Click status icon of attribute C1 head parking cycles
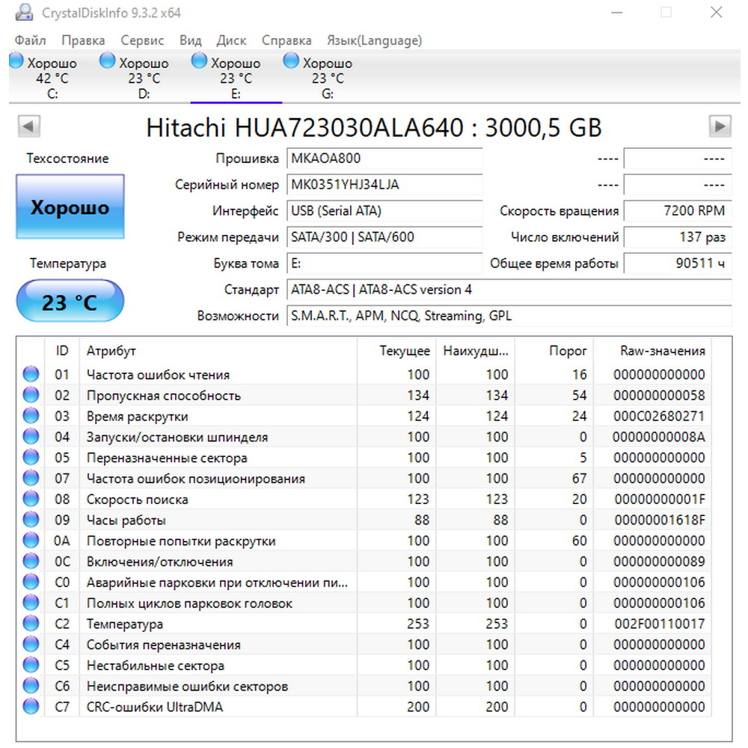The image size is (748, 748). click(x=31, y=602)
